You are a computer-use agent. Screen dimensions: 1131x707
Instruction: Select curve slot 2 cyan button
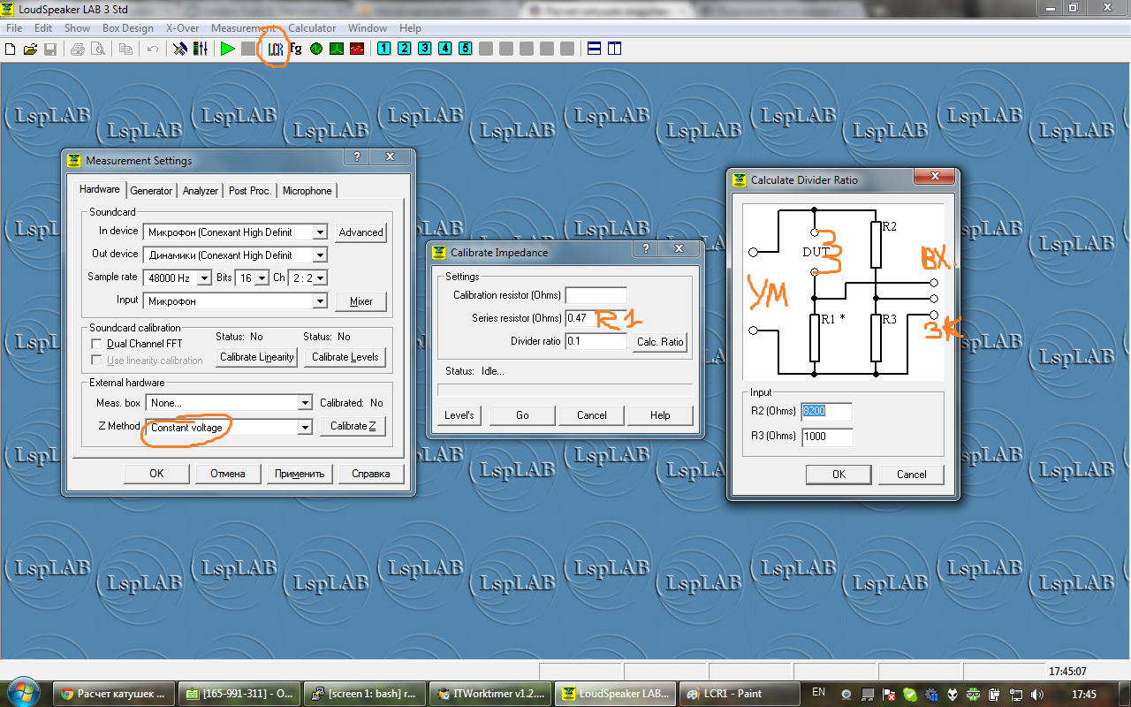click(x=404, y=49)
